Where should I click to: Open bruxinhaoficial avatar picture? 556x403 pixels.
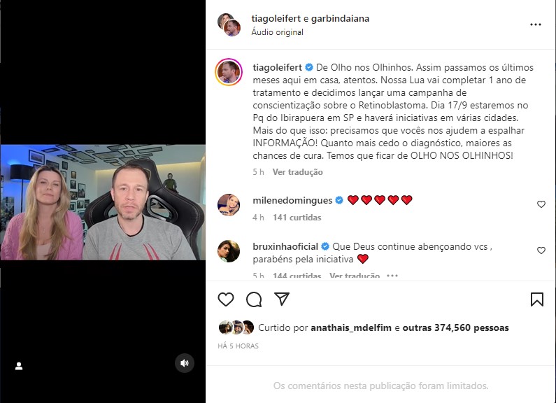coord(229,251)
